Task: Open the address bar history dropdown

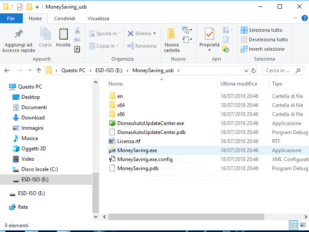Action: coord(246,71)
